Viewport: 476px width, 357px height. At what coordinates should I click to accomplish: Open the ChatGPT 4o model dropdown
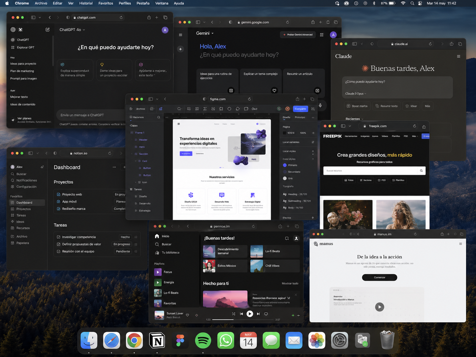pyautogui.click(x=72, y=30)
